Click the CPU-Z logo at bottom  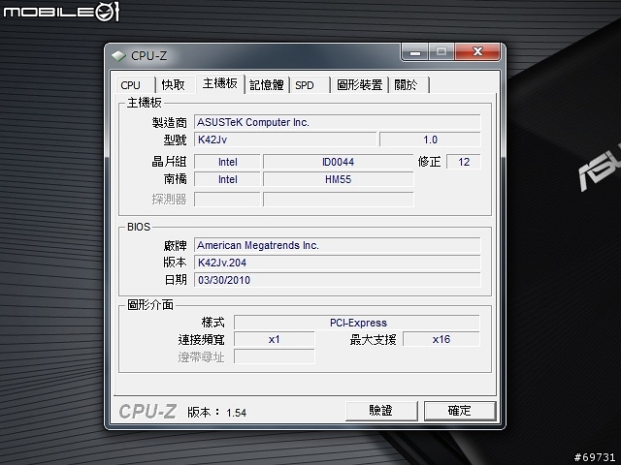pos(147,412)
